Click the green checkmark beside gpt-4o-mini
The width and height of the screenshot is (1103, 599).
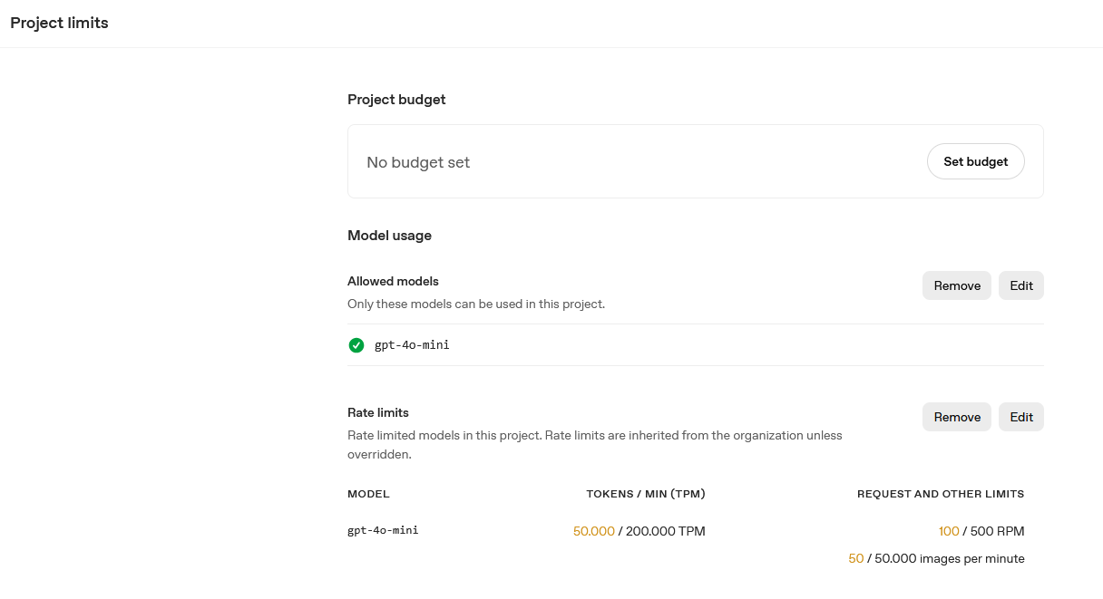(356, 345)
